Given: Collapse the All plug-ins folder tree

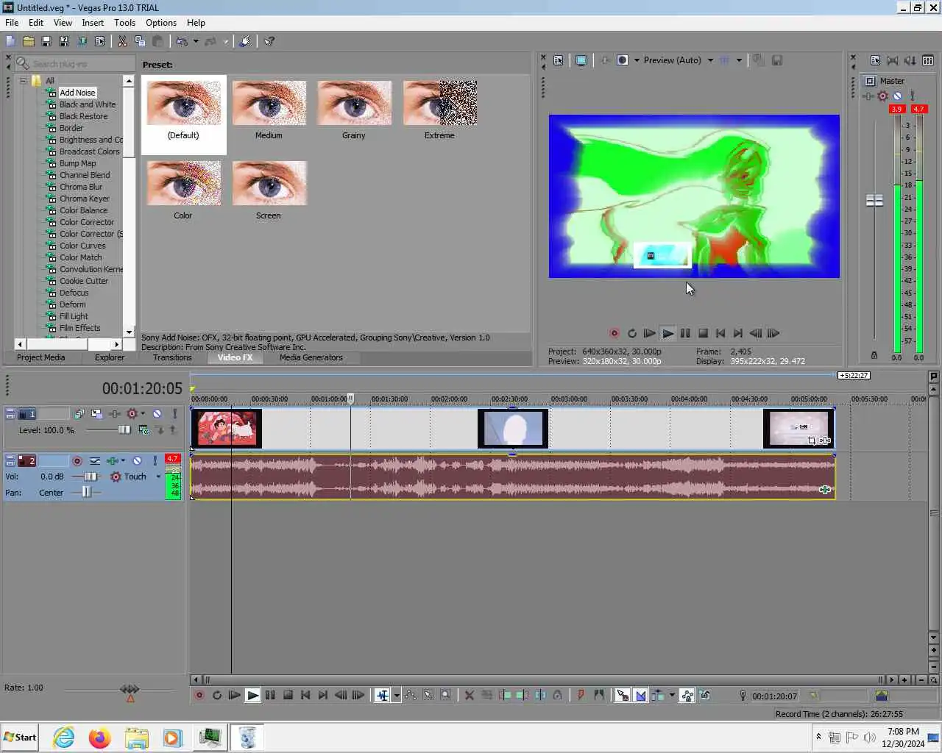Looking at the screenshot, I should point(23,81).
